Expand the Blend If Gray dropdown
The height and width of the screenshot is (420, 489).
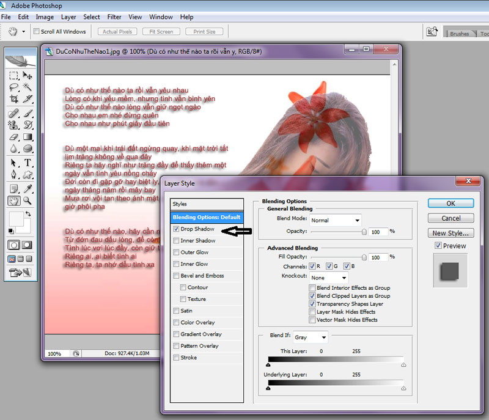311,337
